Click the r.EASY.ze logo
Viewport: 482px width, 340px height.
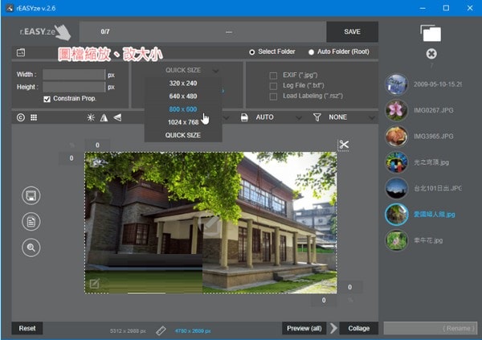tap(45, 31)
